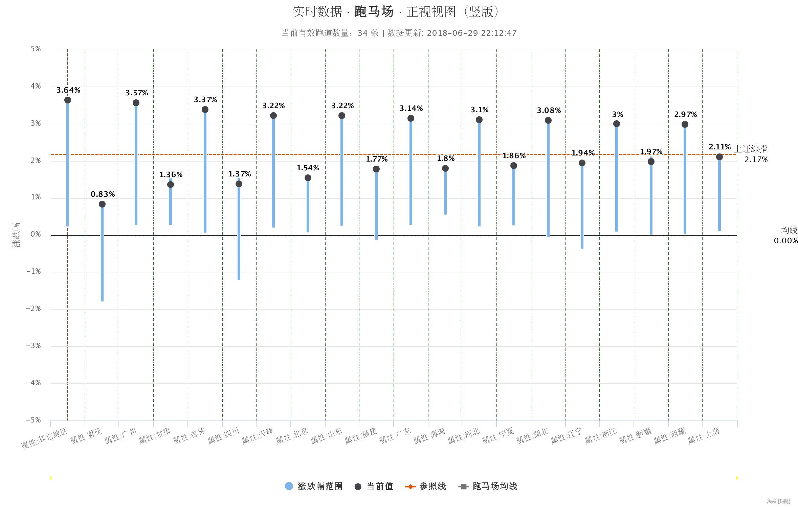Click the 3.14% marker for 广东
The height and width of the screenshot is (507, 798).
pyautogui.click(x=411, y=118)
